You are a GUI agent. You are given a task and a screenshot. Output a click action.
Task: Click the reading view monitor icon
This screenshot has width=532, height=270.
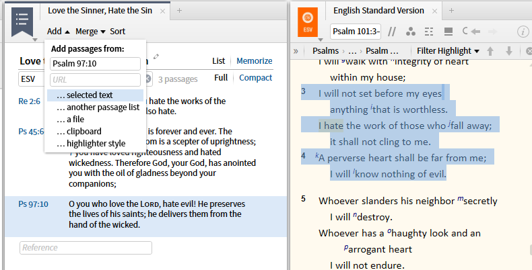[448, 32]
